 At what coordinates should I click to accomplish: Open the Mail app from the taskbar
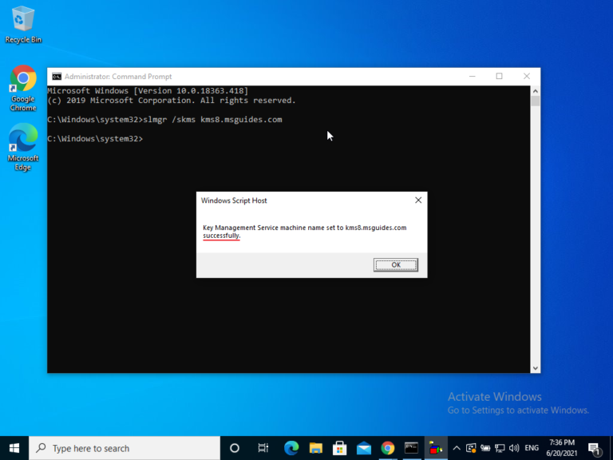point(363,448)
